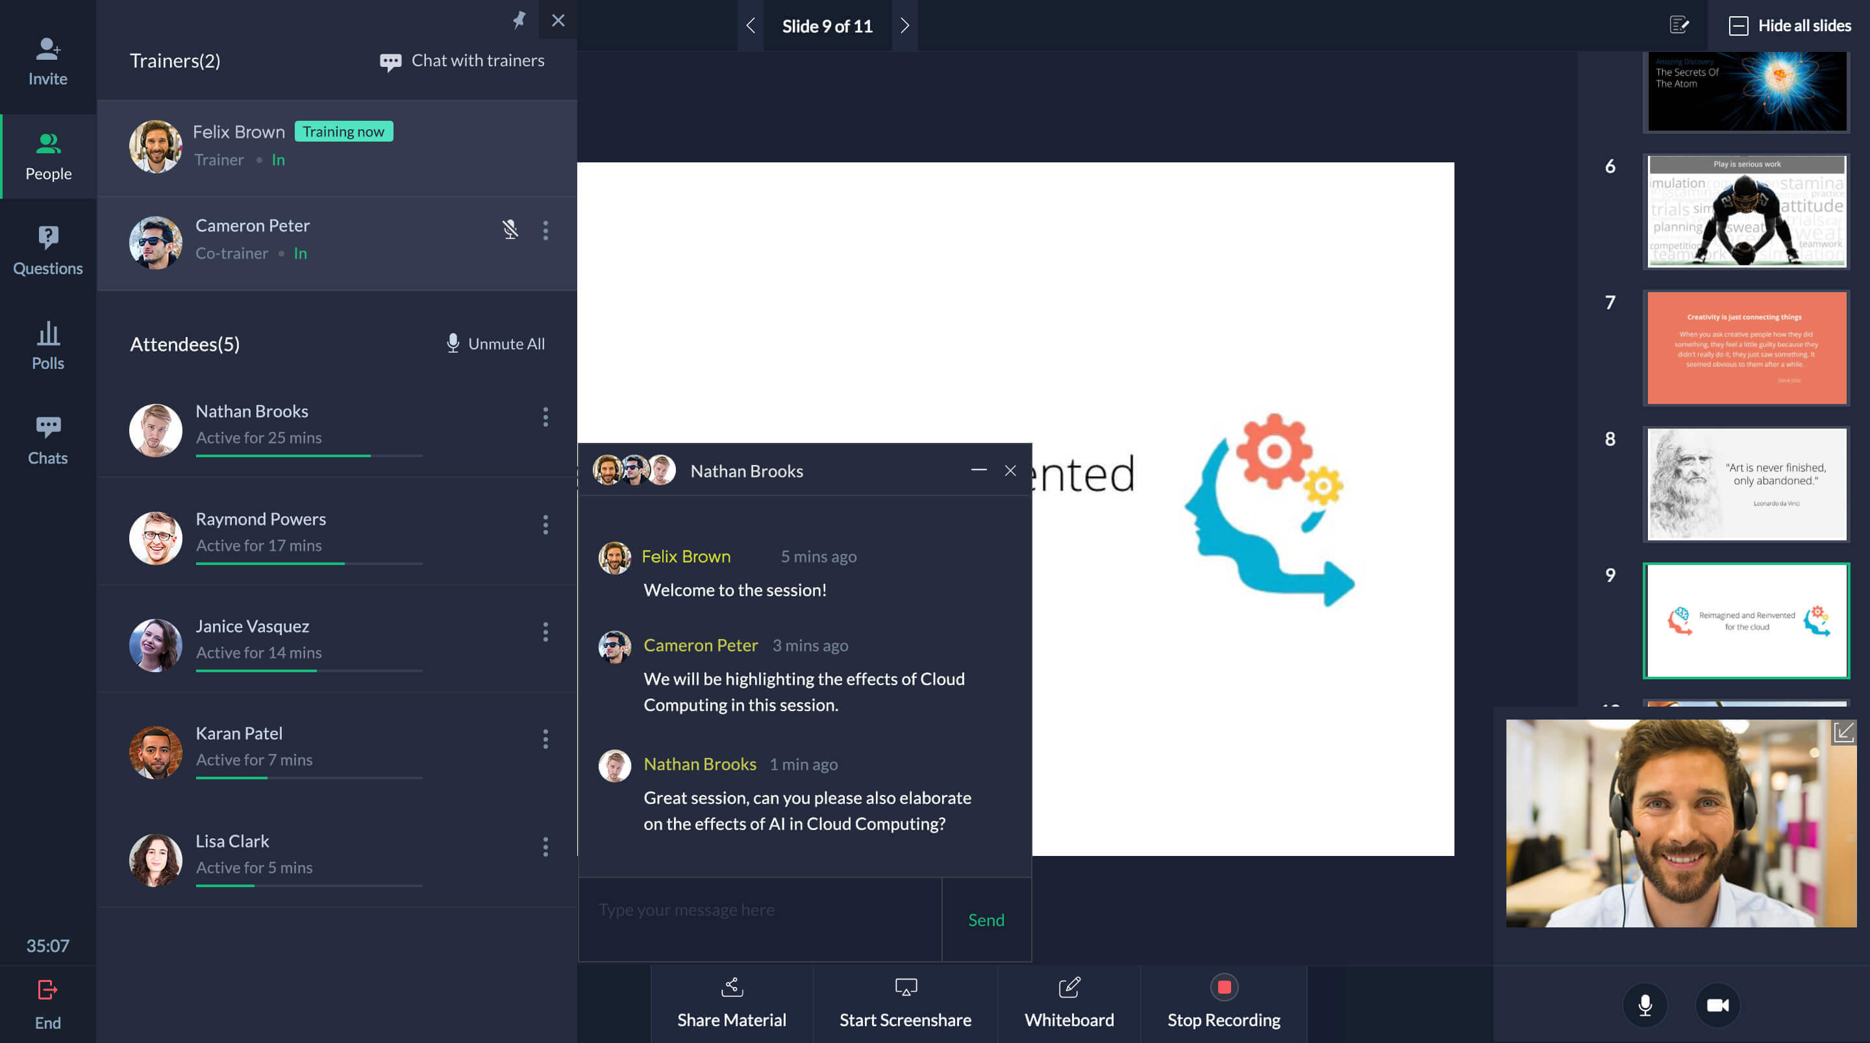
Task: Unmute All attendees toggle button
Action: [494, 343]
